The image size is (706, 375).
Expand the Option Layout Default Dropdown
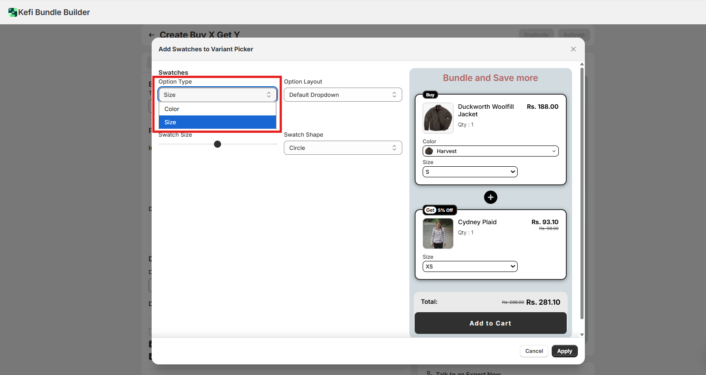coord(343,95)
